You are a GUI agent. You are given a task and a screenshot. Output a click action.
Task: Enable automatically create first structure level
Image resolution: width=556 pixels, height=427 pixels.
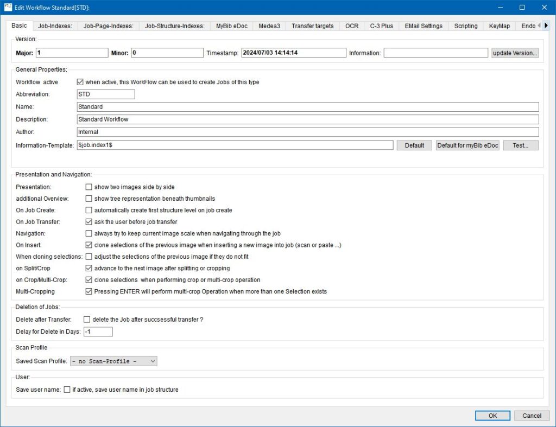tap(89, 210)
